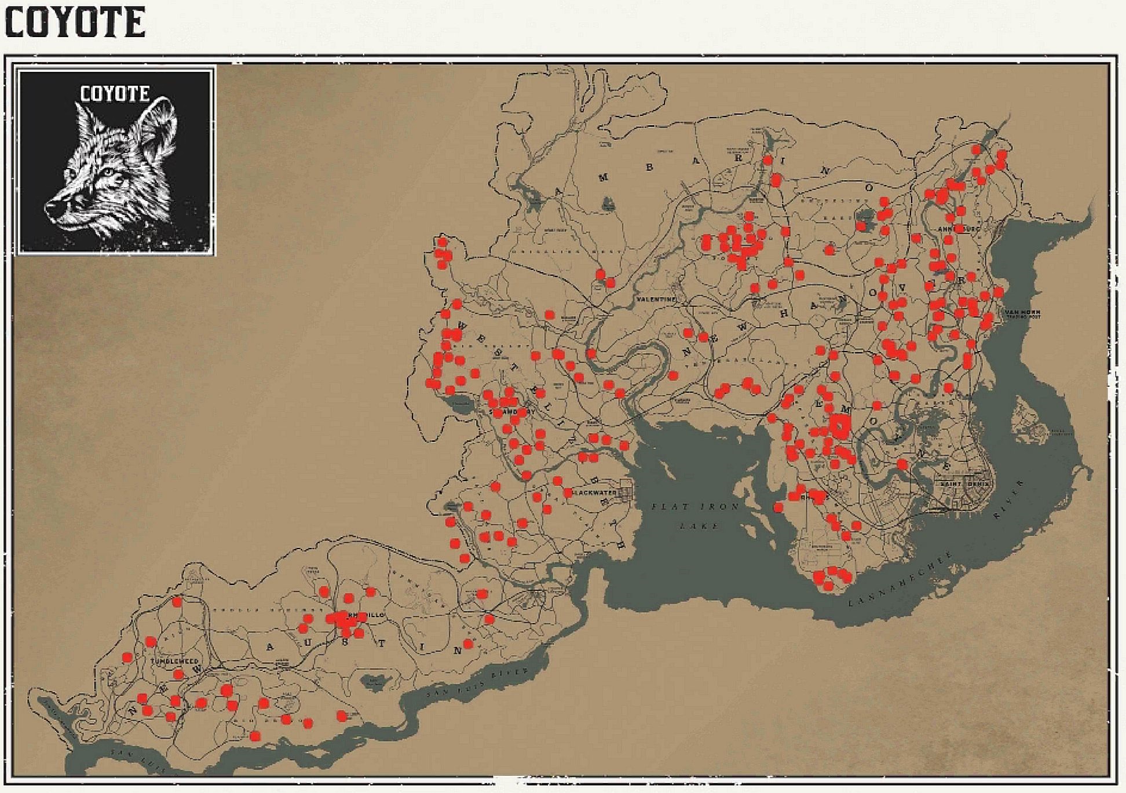Click the Valentine town label
Image resolution: width=1126 pixels, height=793 pixels.
click(656, 299)
